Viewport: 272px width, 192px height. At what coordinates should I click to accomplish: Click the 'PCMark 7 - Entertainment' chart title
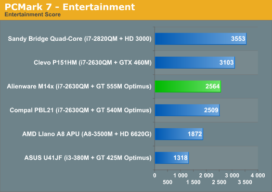(70, 7)
